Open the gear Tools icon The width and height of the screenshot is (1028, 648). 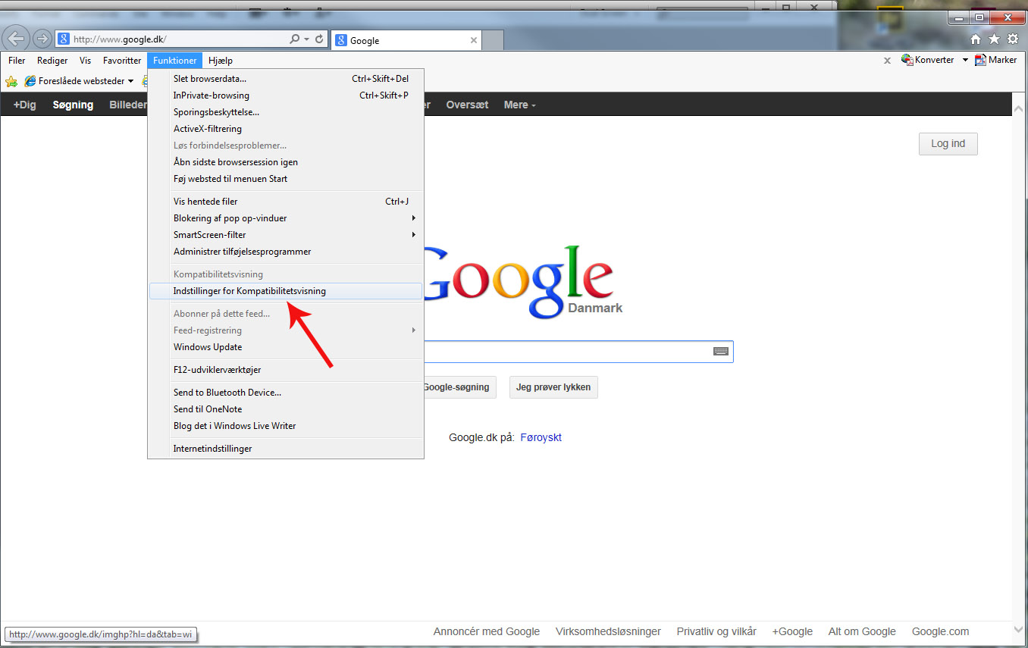pyautogui.click(x=1012, y=39)
